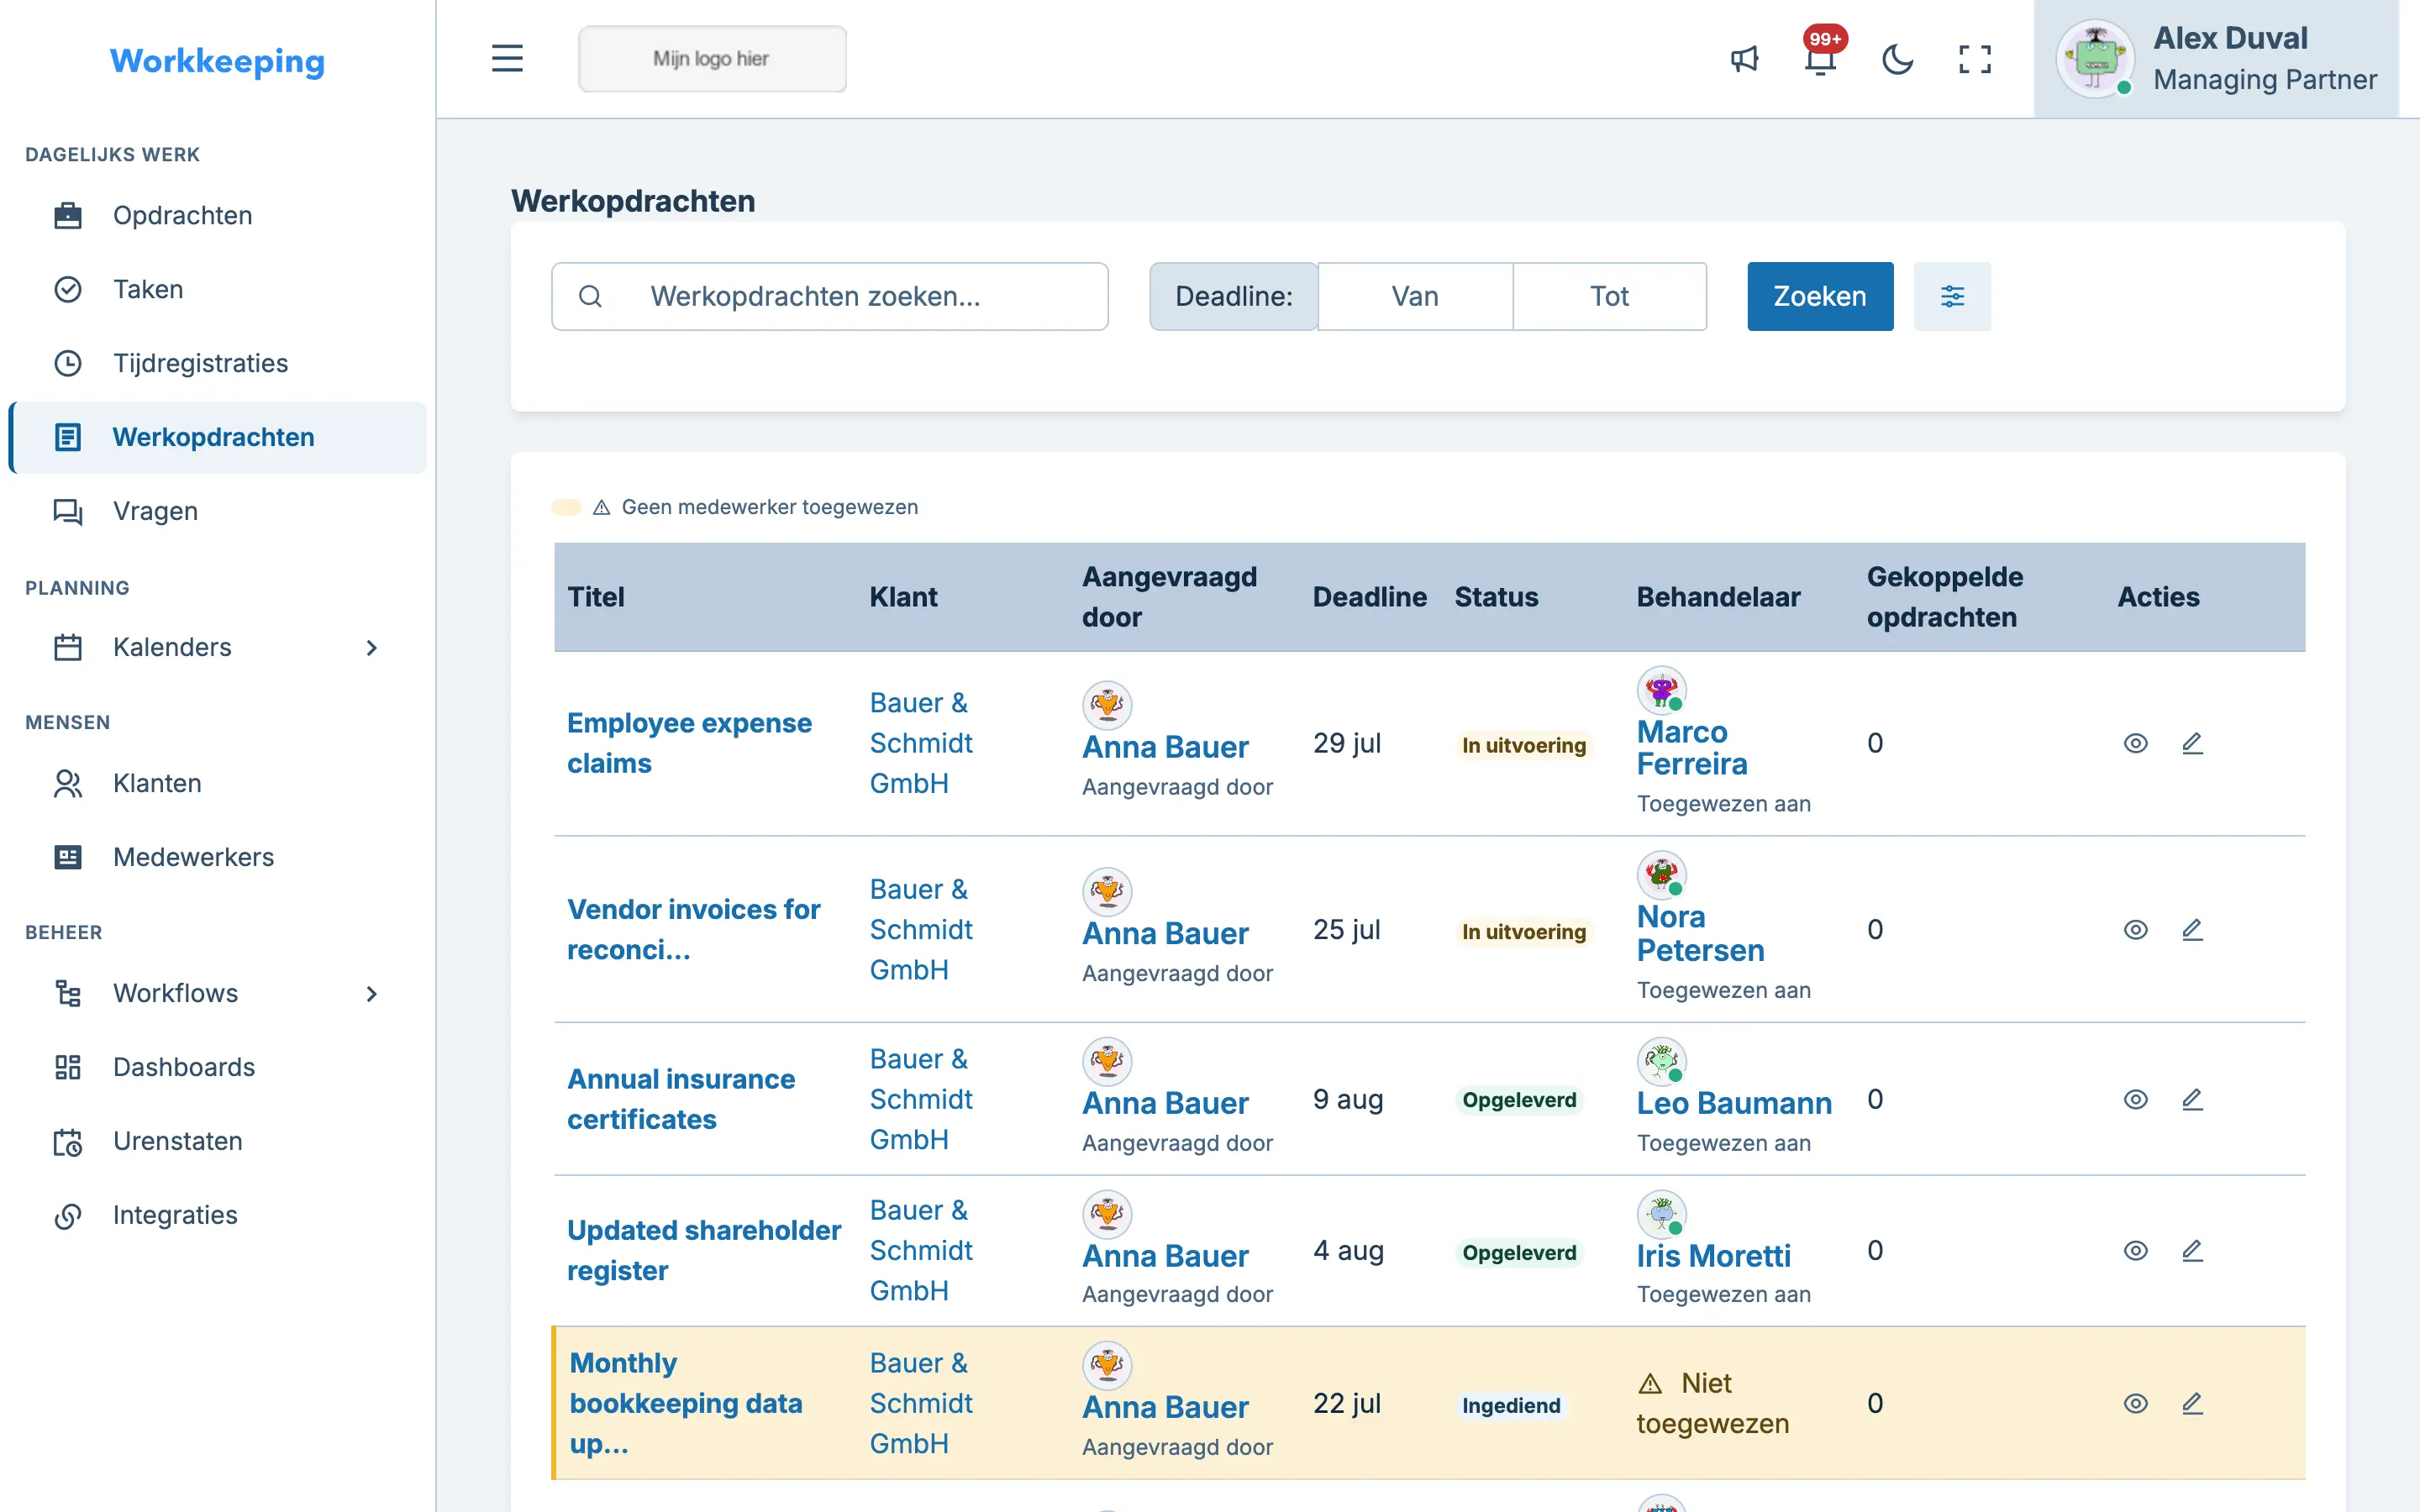Open Alex Duval user profile menu
2420x1512 pixels.
2216,59
